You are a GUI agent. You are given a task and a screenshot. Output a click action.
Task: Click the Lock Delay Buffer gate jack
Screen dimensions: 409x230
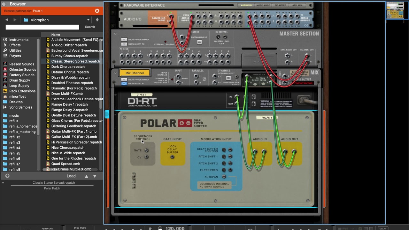click(173, 157)
